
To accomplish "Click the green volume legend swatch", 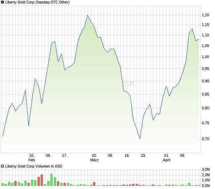I will (2, 166).
